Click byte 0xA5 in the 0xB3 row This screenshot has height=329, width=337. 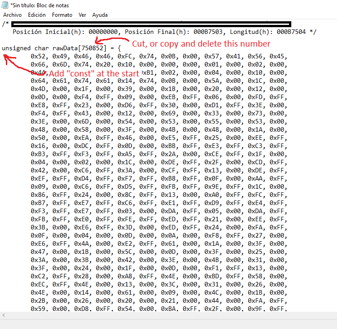click(125, 154)
